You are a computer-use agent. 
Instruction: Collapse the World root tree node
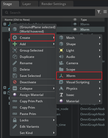5,24
